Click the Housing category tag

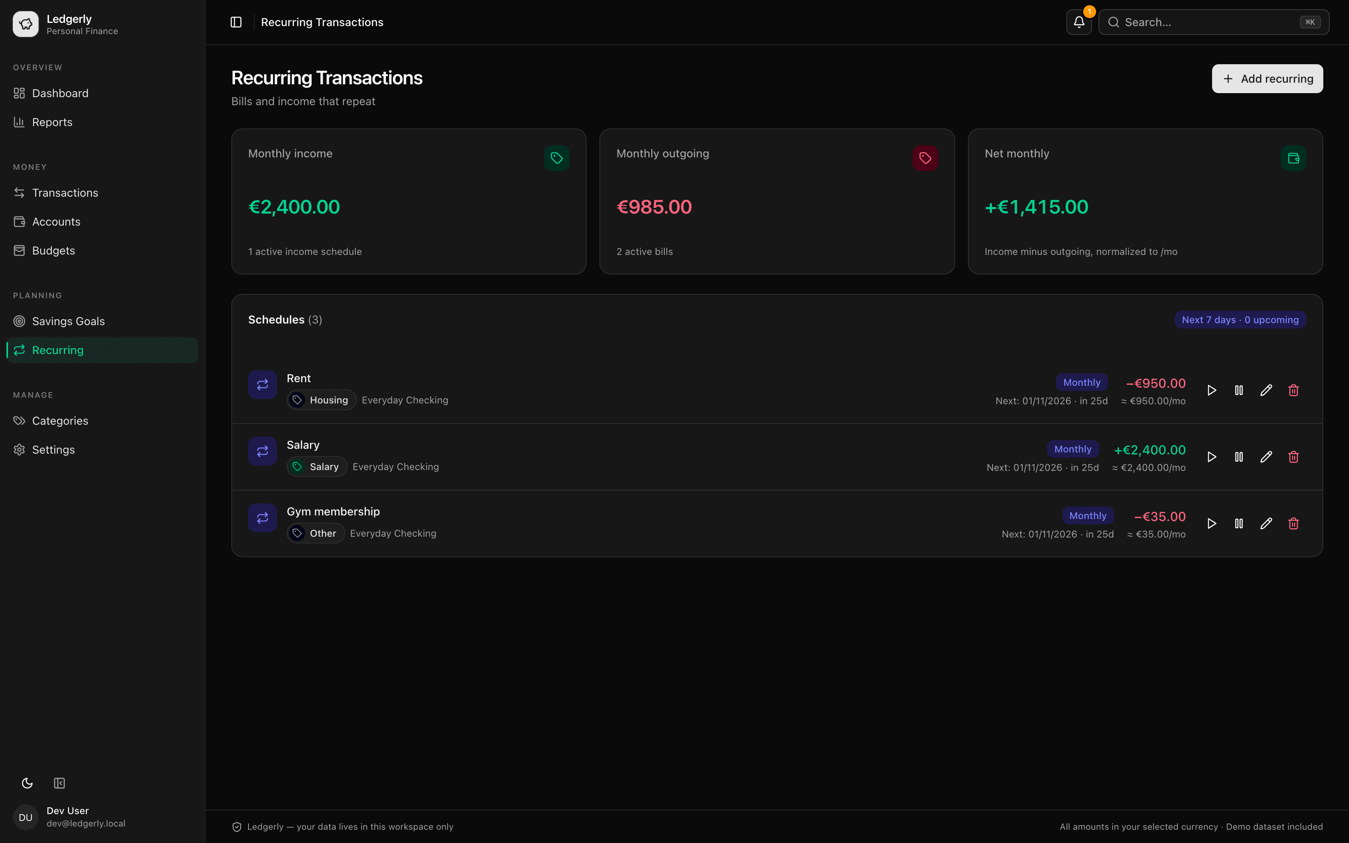321,400
